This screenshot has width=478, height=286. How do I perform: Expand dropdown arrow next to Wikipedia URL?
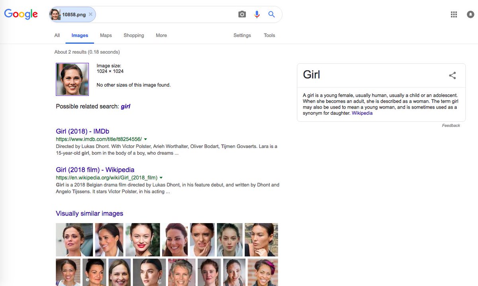click(161, 178)
